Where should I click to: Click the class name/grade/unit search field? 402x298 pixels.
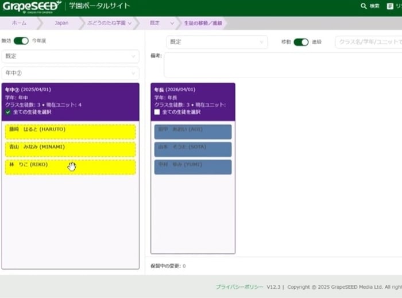pos(369,42)
